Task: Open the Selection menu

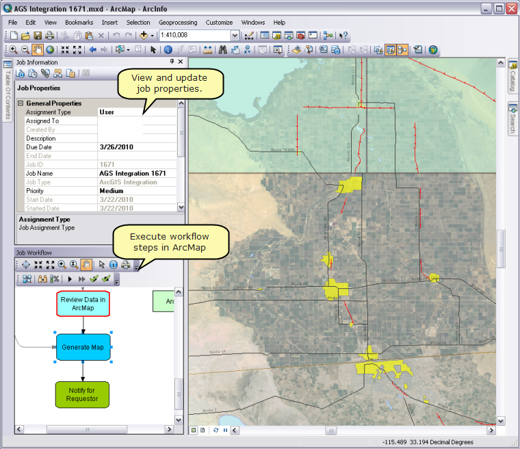Action: 138,23
